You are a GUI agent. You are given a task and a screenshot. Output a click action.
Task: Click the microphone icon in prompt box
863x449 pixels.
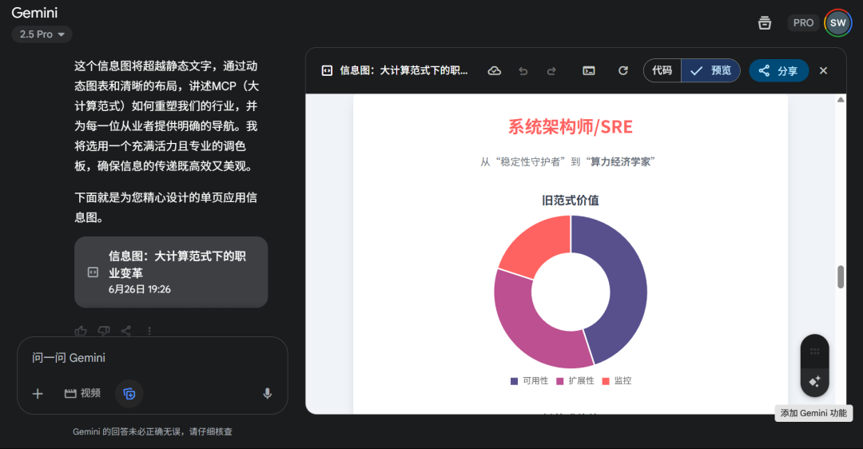[267, 393]
